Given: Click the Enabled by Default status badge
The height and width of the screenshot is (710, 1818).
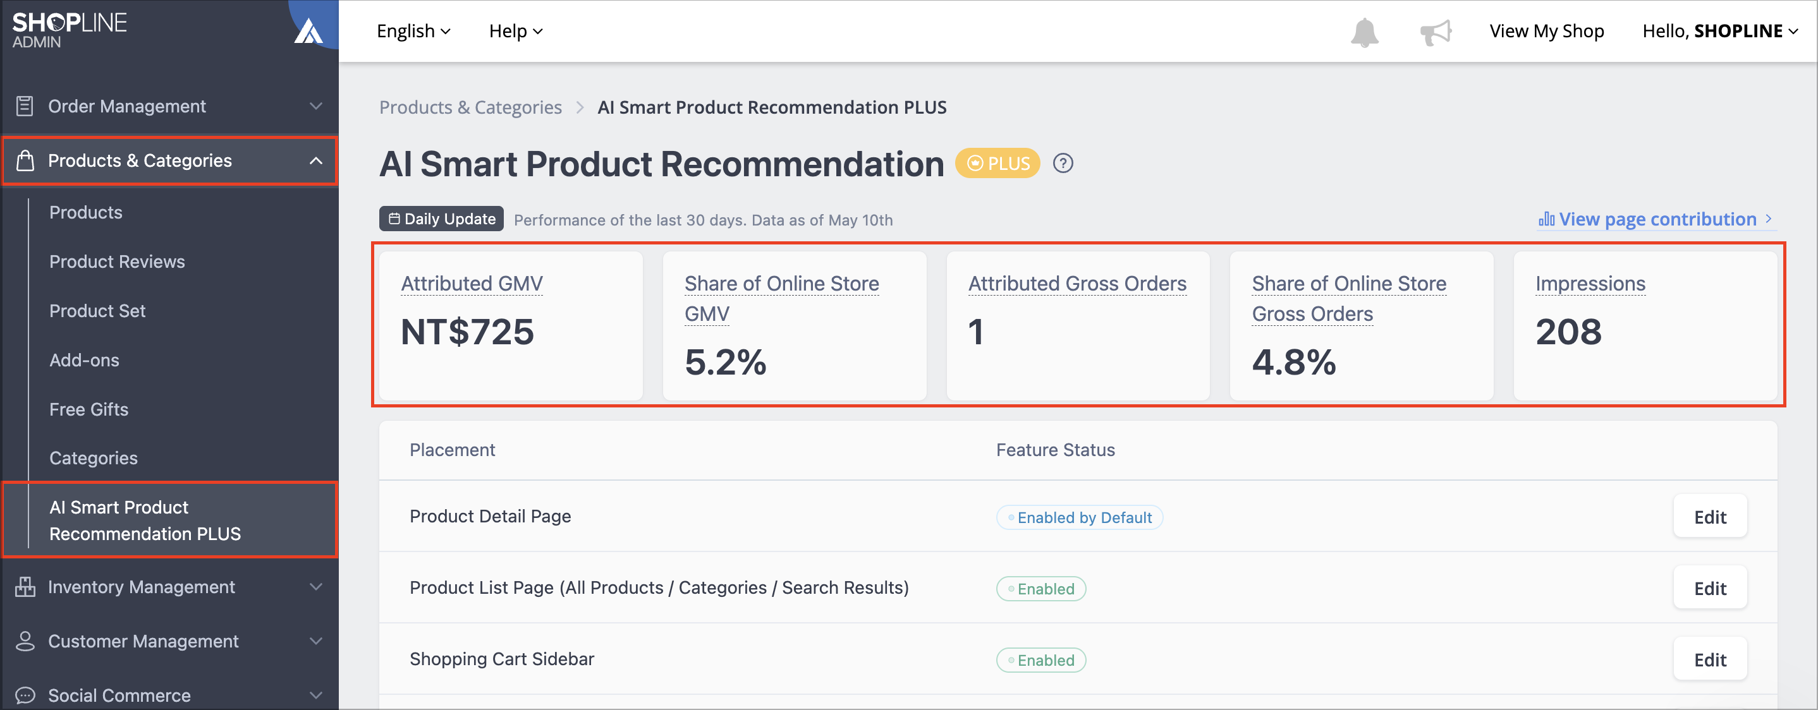Looking at the screenshot, I should tap(1079, 517).
